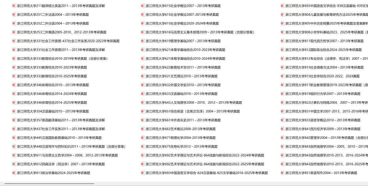Select file 437社会工作实务2011～2013年考研真题及详解
368x186 pixels.
59,129
